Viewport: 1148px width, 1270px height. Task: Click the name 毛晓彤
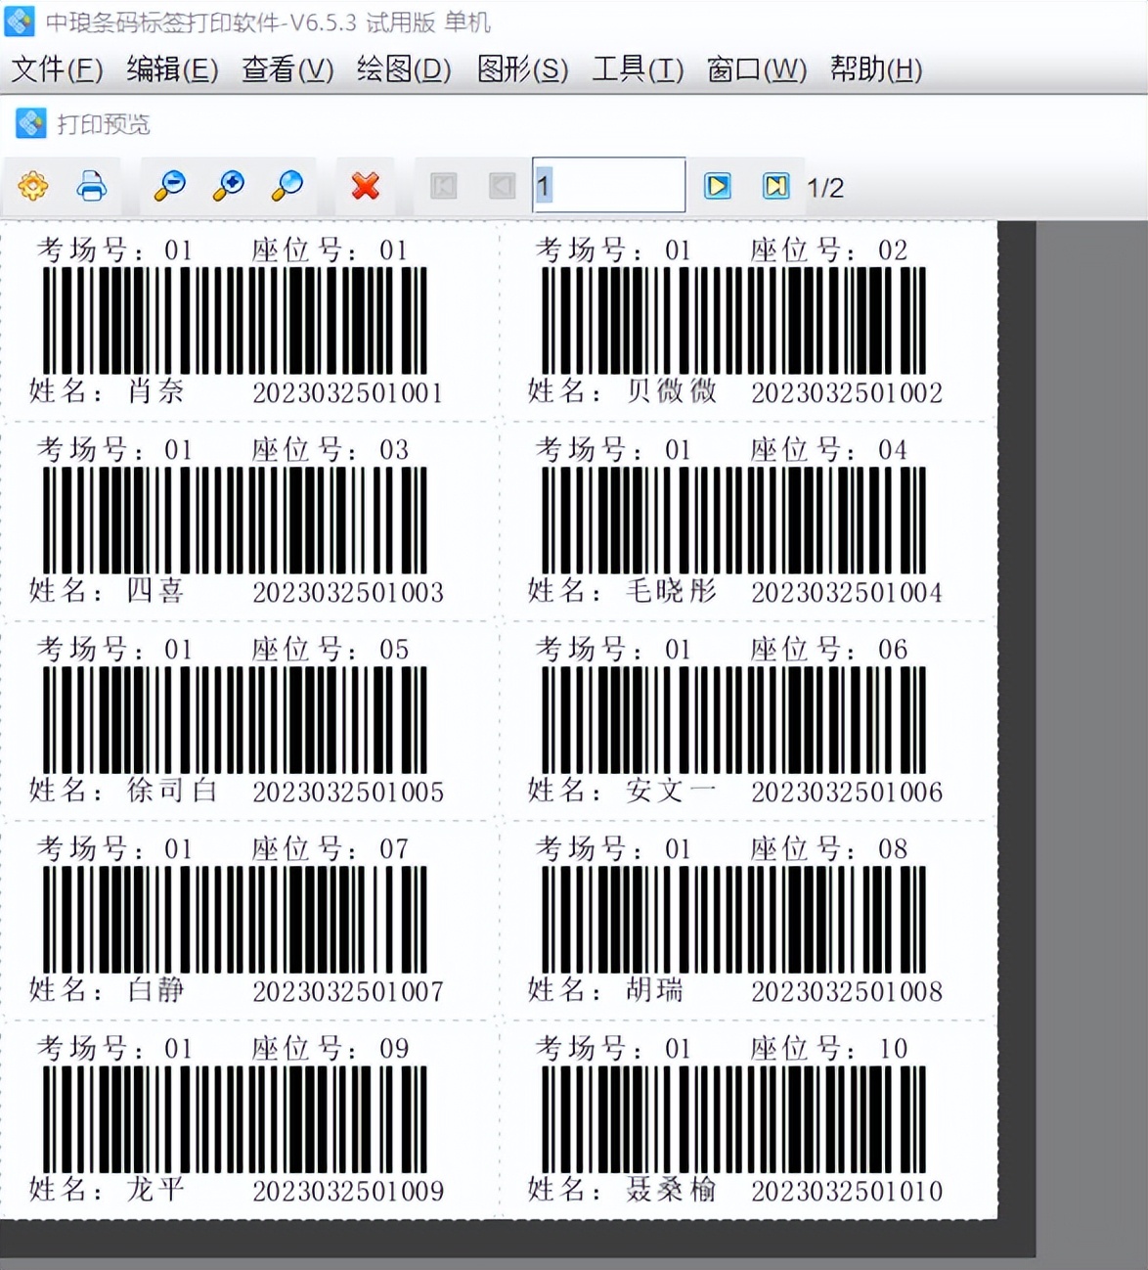672,591
